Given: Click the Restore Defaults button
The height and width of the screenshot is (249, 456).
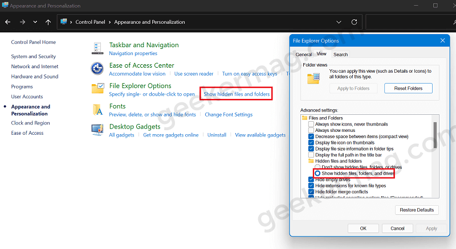Looking at the screenshot, I should coord(417,210).
